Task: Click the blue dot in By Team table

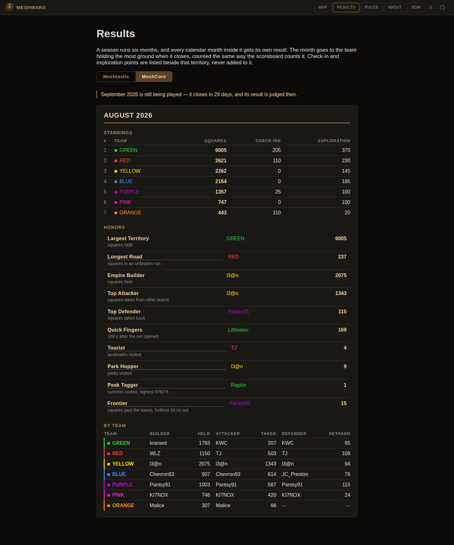Action: (109, 474)
